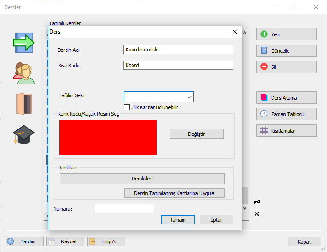This screenshot has height=252, width=327.
Task: Open Ders Atama
Action: pos(286,97)
